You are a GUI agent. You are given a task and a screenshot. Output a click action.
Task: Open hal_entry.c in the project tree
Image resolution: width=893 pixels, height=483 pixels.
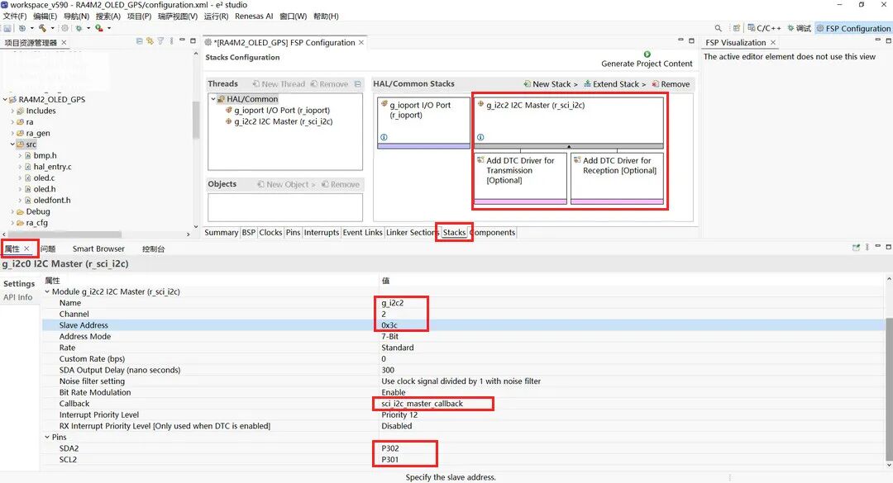(x=52, y=167)
